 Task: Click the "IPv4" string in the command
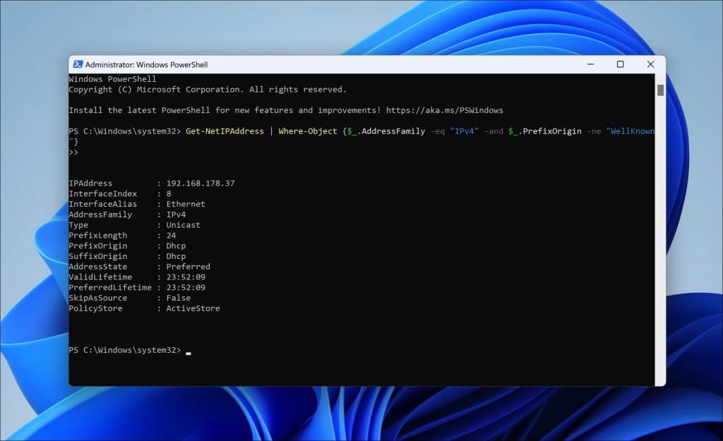click(x=464, y=131)
